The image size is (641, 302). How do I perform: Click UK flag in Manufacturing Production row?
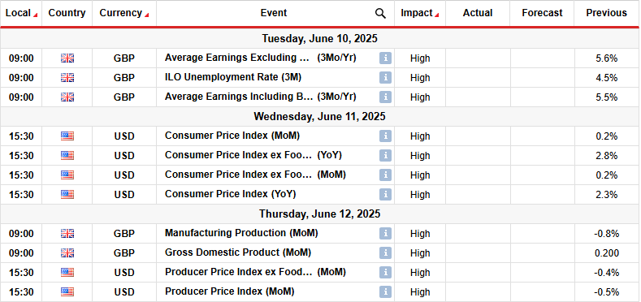click(x=67, y=234)
